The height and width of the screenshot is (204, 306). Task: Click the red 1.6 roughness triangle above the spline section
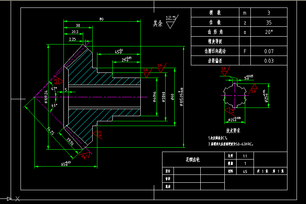224,71
